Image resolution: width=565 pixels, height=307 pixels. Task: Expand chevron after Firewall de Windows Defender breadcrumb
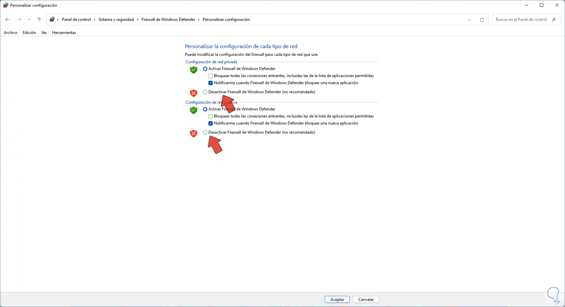click(x=199, y=20)
